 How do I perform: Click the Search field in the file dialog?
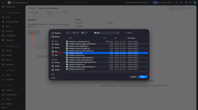tap(136, 33)
